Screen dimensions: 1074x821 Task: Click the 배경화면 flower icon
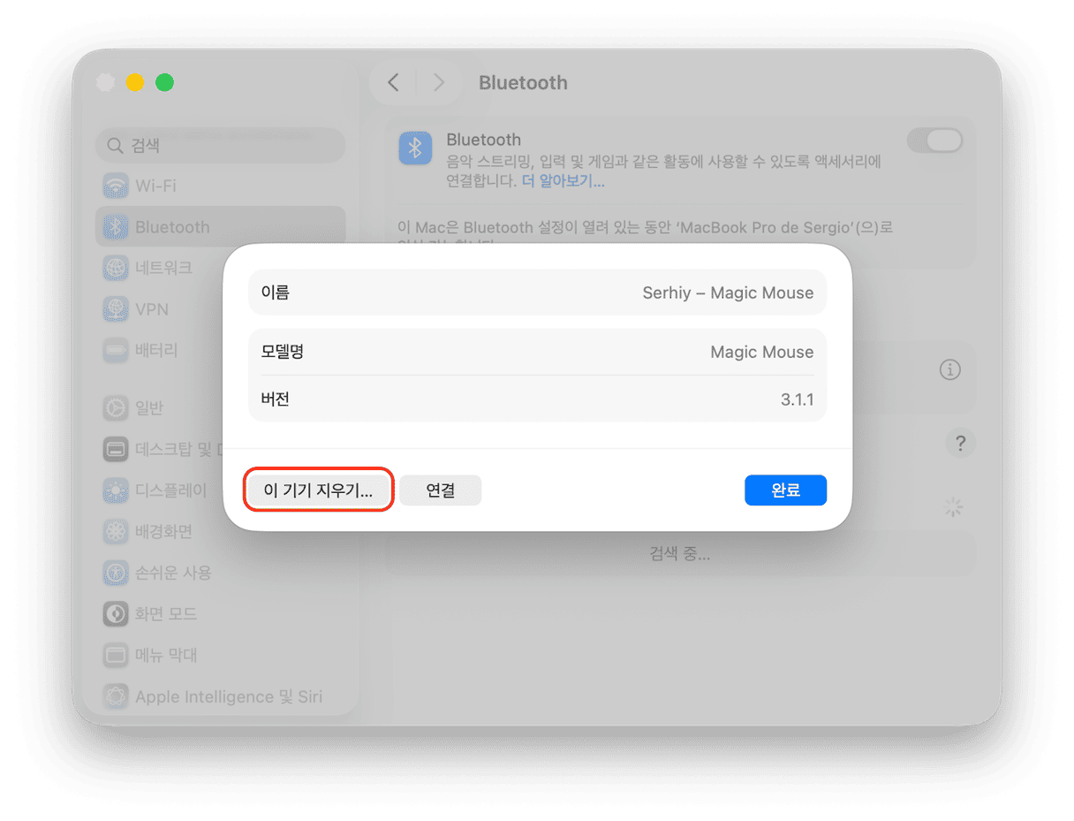[116, 531]
